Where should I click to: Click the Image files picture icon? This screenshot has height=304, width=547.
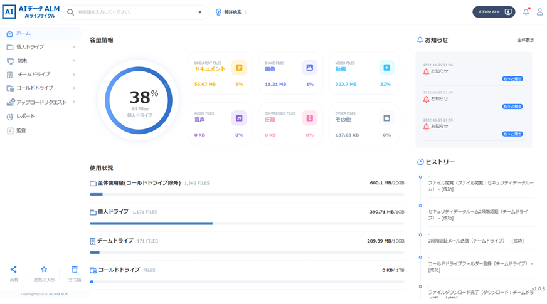point(309,68)
